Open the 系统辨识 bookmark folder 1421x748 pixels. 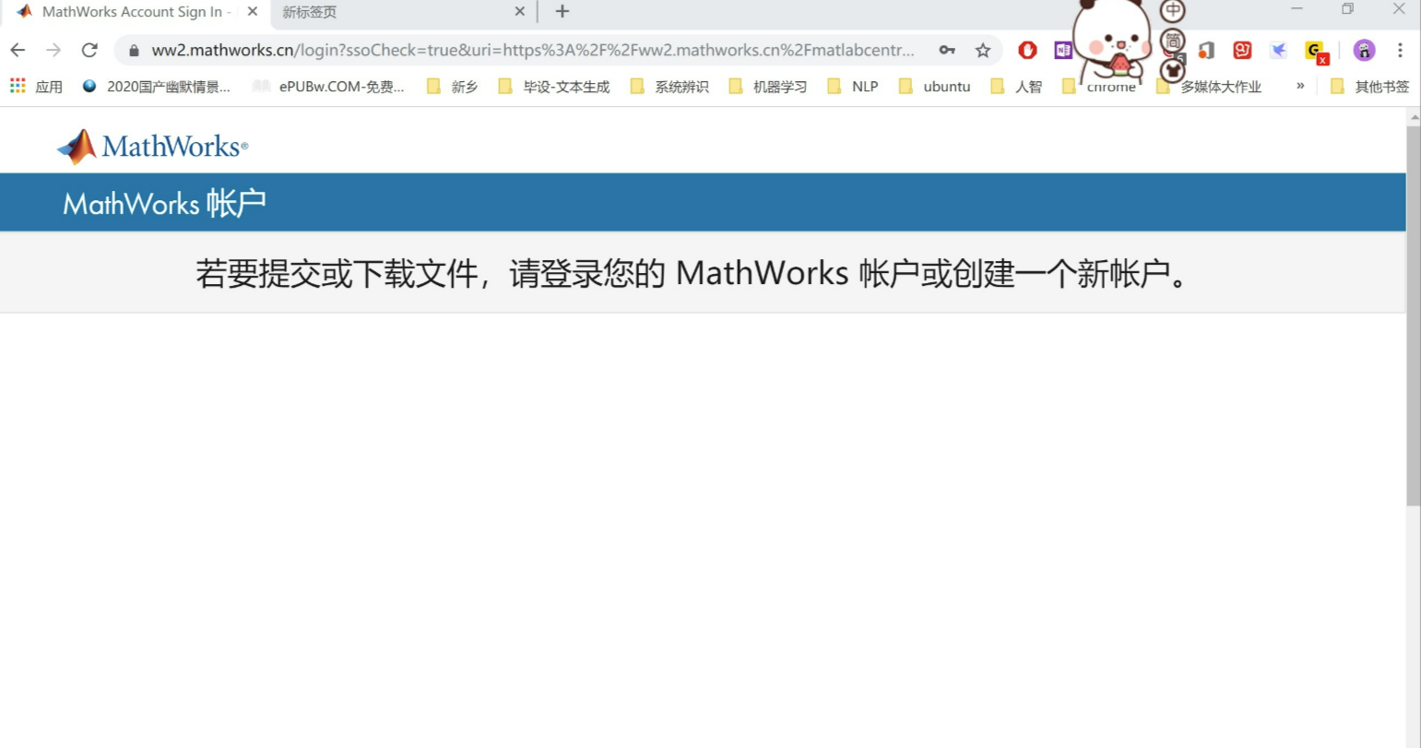(669, 87)
